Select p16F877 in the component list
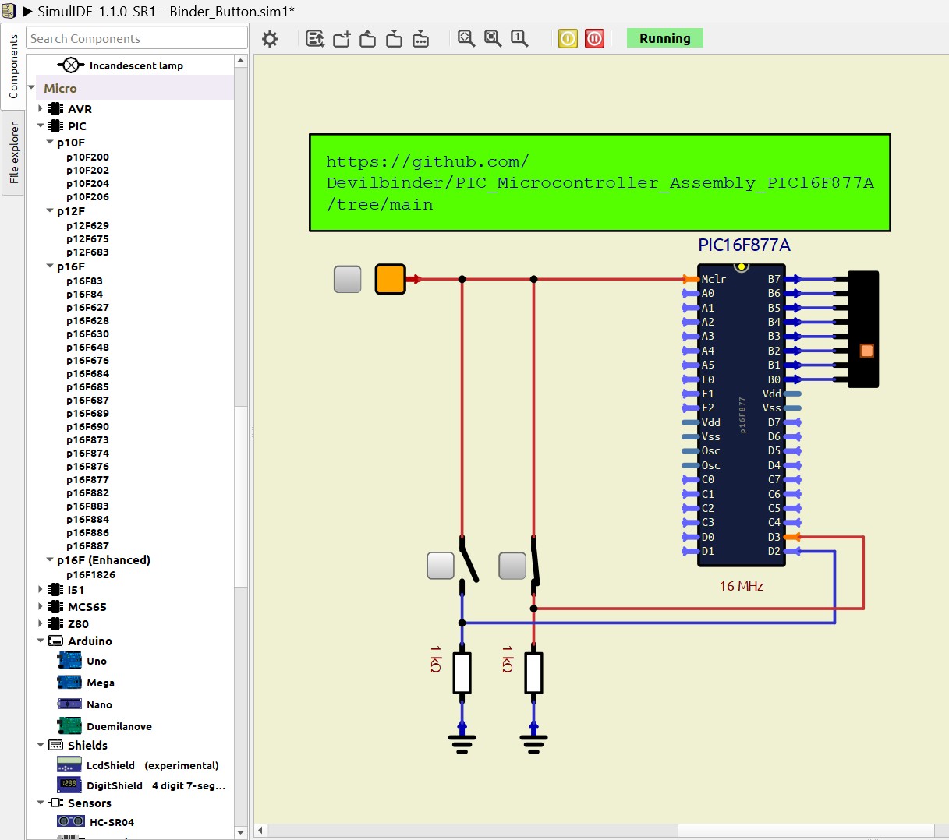Viewport: 949px width, 840px height. click(x=87, y=480)
